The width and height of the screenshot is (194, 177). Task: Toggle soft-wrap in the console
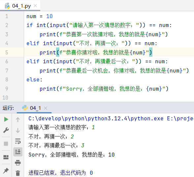click(18, 141)
